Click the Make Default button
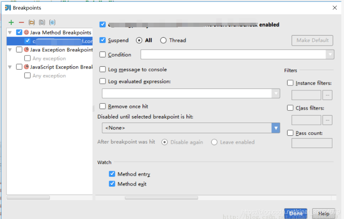Image resolution: width=344 pixels, height=219 pixels. (x=312, y=40)
